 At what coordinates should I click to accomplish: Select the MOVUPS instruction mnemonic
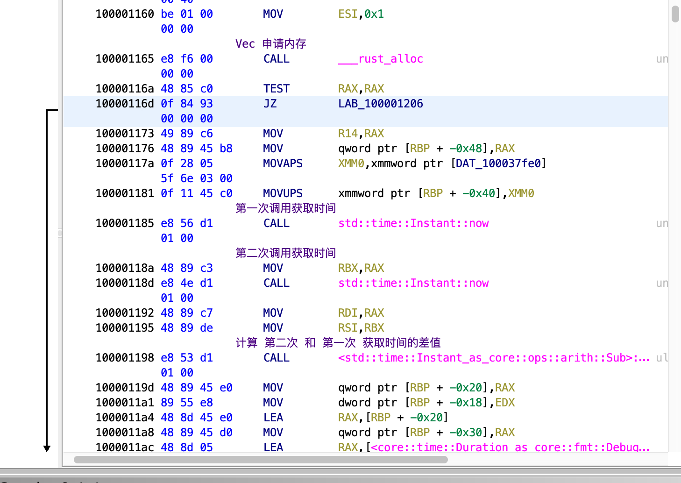click(x=283, y=193)
